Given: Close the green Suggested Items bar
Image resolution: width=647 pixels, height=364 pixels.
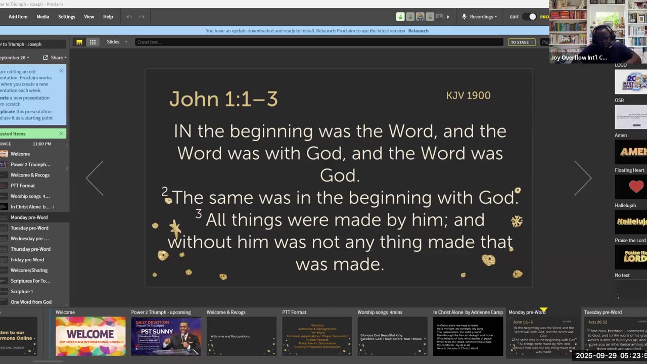Looking at the screenshot, I should coord(61,133).
